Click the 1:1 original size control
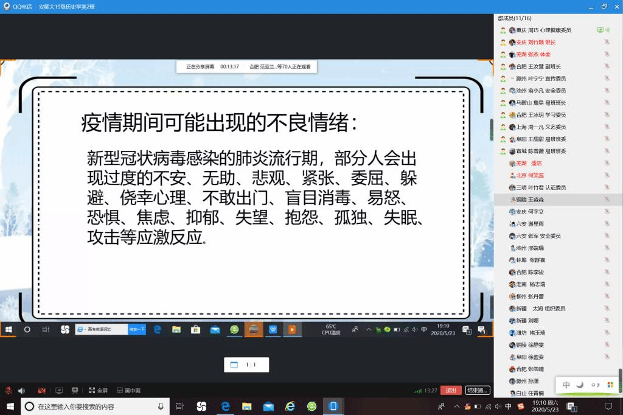623x415 pixels. point(246,365)
